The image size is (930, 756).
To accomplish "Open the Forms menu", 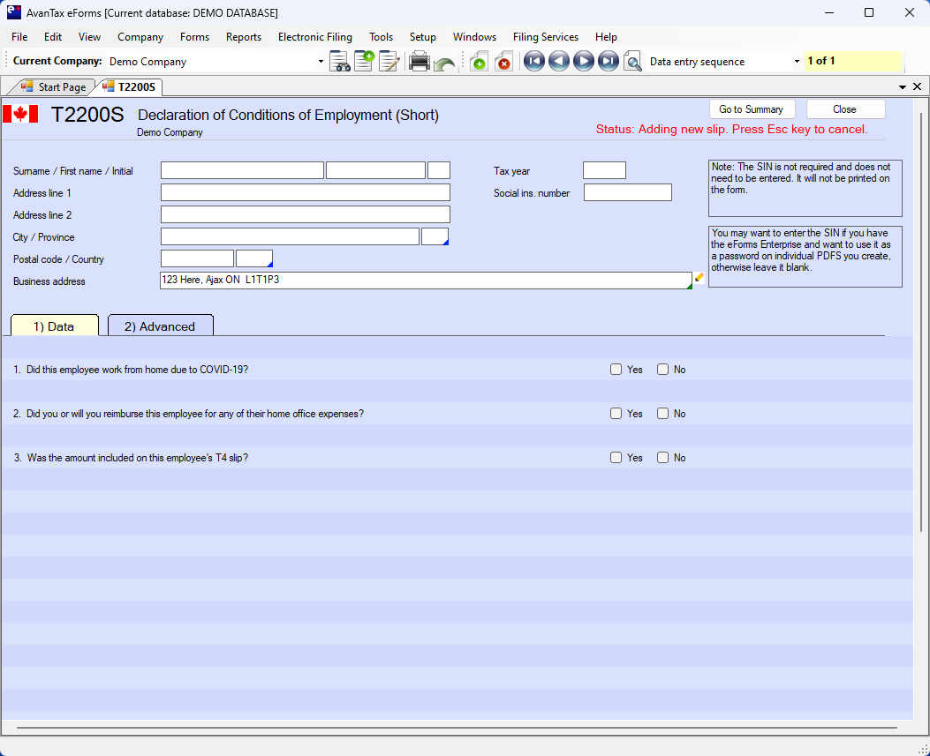I will click(x=194, y=37).
